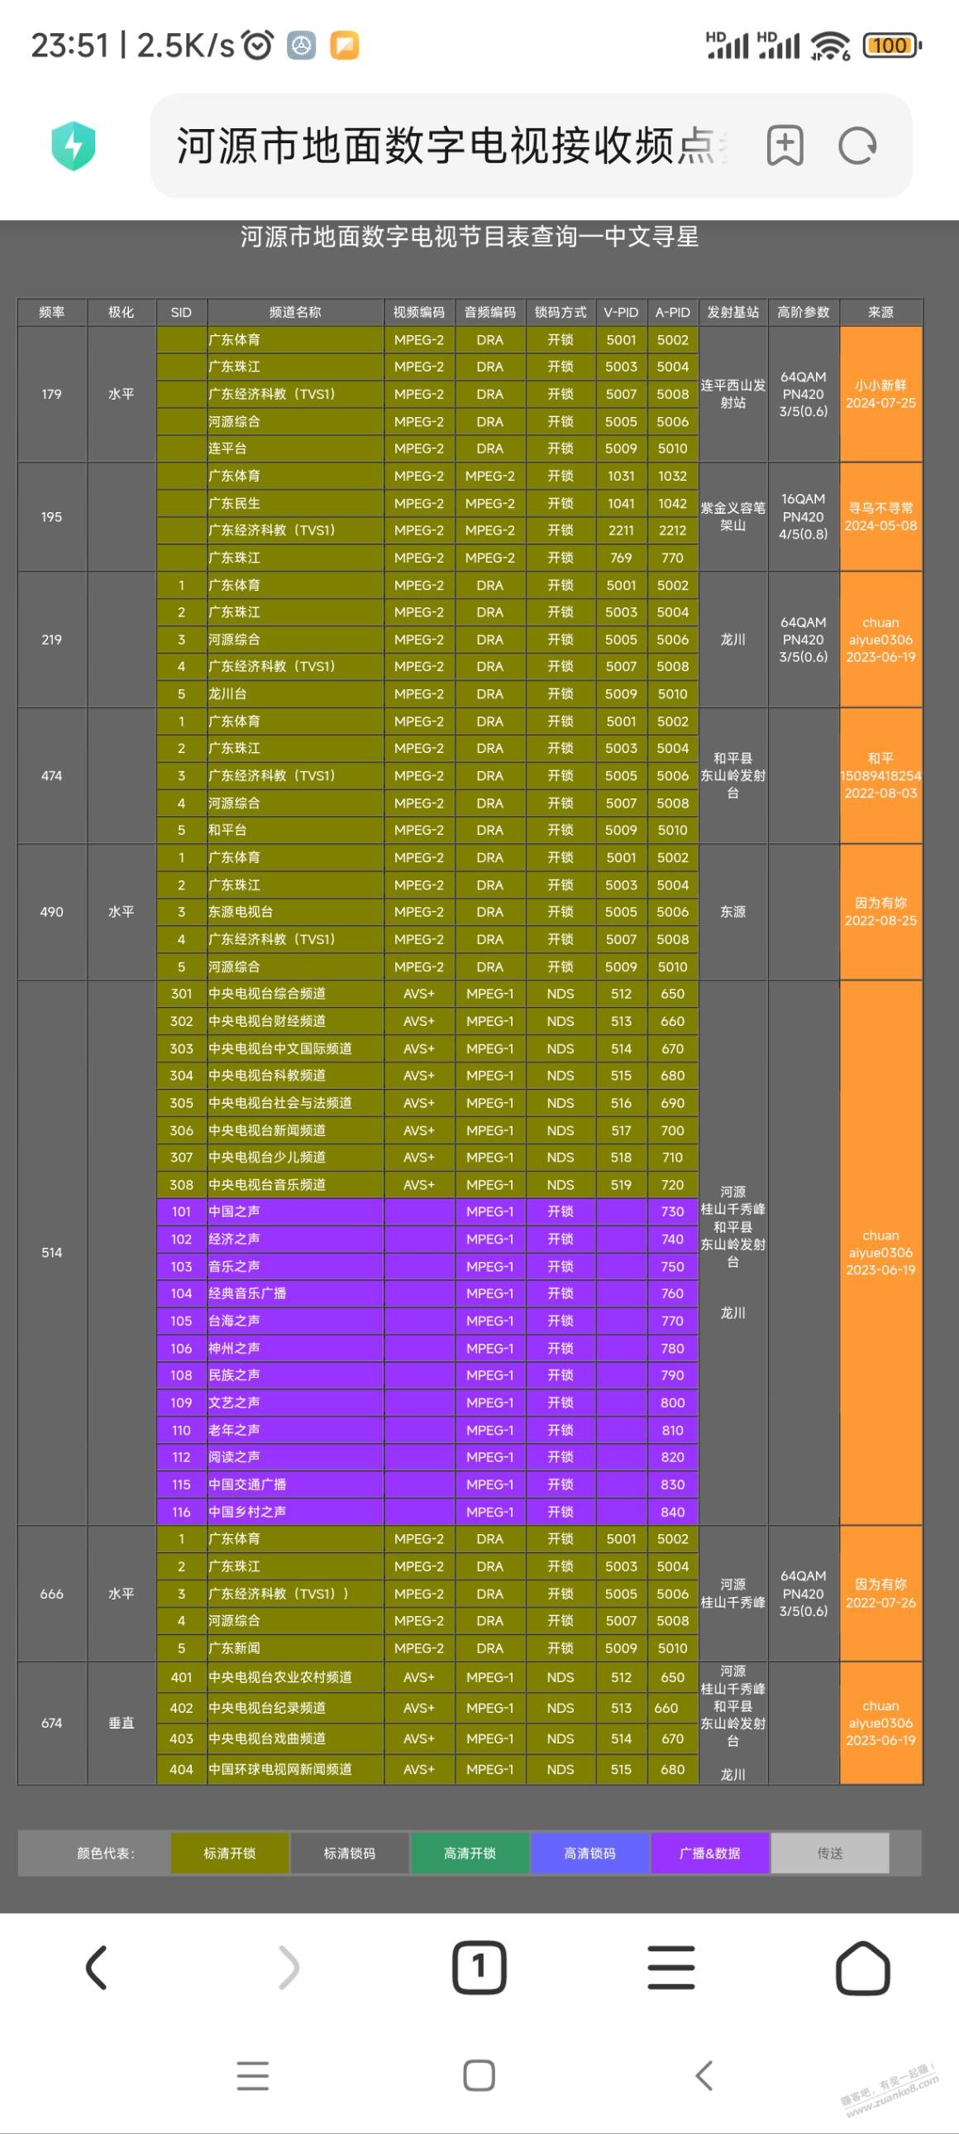Select the 标清开锁 olive legend swatch
This screenshot has width=959, height=2134.
click(x=230, y=1853)
